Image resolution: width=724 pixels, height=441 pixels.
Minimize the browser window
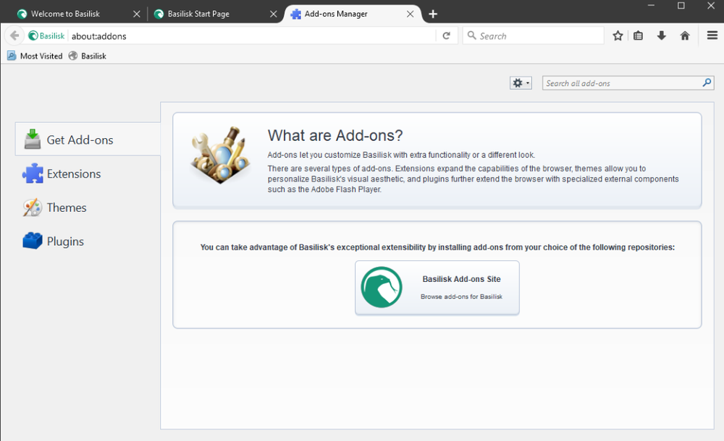pos(651,6)
